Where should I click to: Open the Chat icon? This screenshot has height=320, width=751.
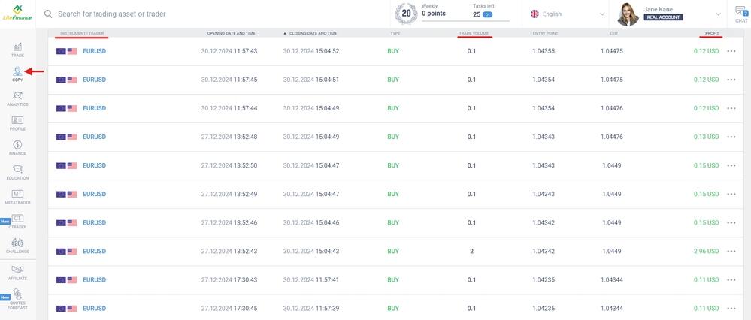coord(740,14)
